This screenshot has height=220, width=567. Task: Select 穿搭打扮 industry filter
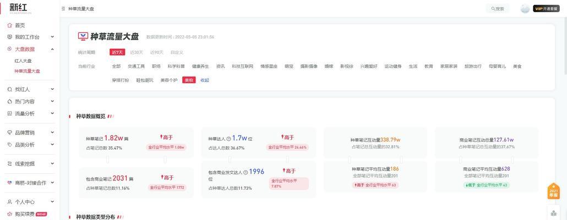(x=121, y=80)
